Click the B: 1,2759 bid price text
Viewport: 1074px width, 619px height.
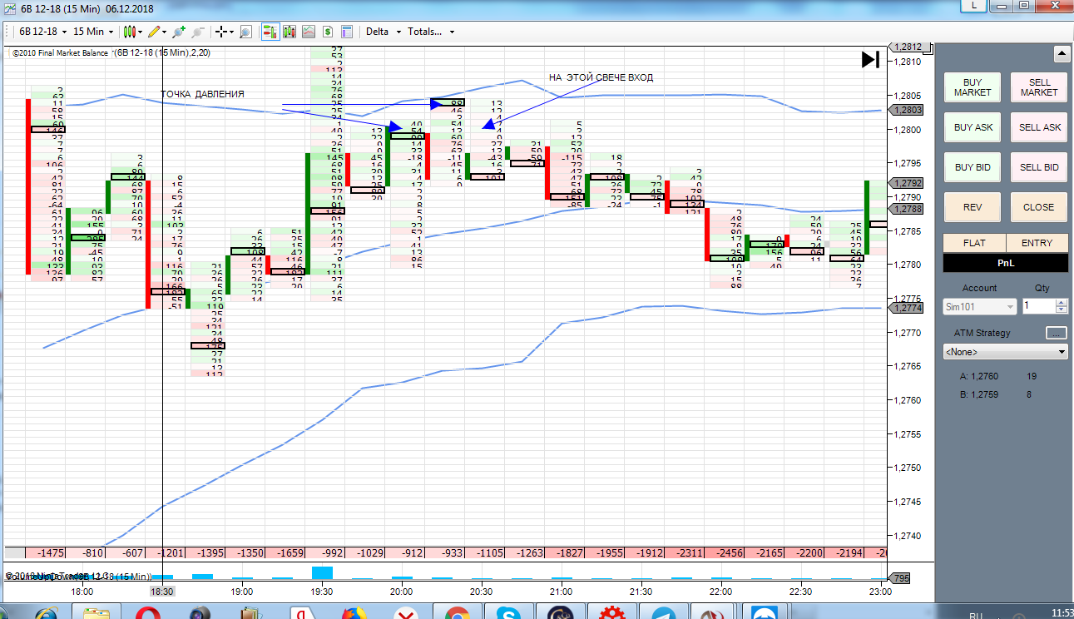979,394
